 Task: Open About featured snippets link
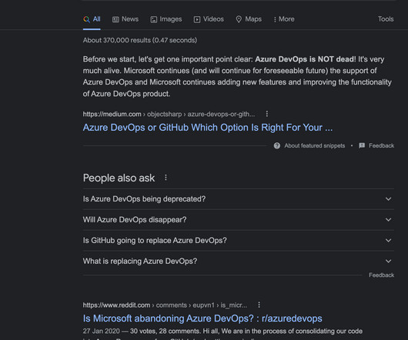pos(314,145)
